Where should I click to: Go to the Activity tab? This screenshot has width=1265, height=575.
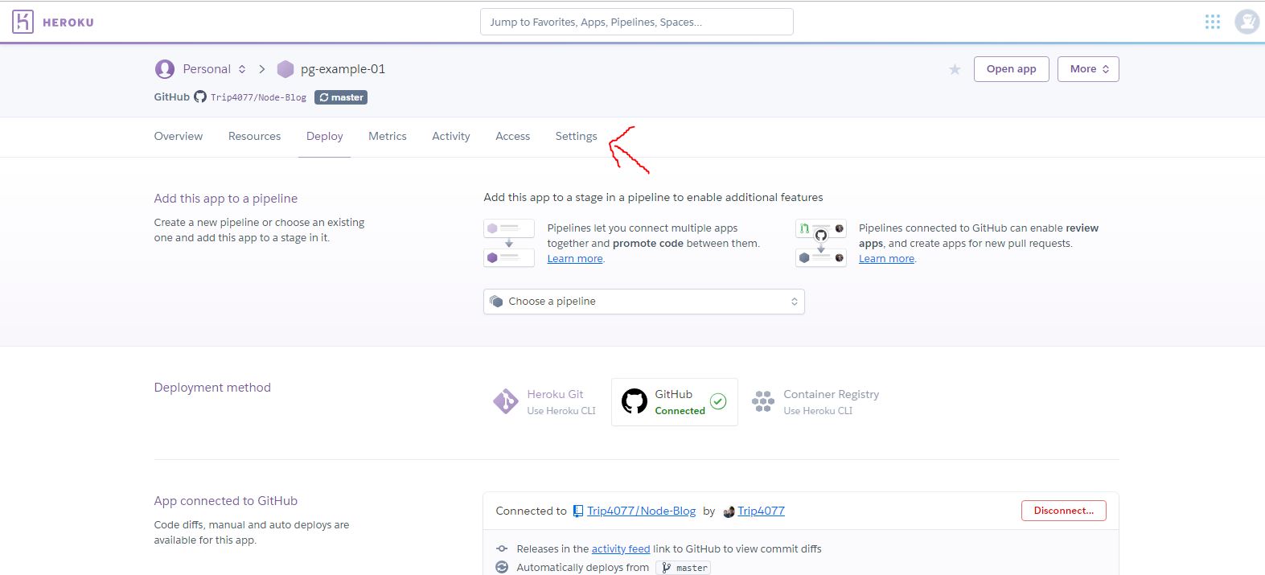click(451, 137)
